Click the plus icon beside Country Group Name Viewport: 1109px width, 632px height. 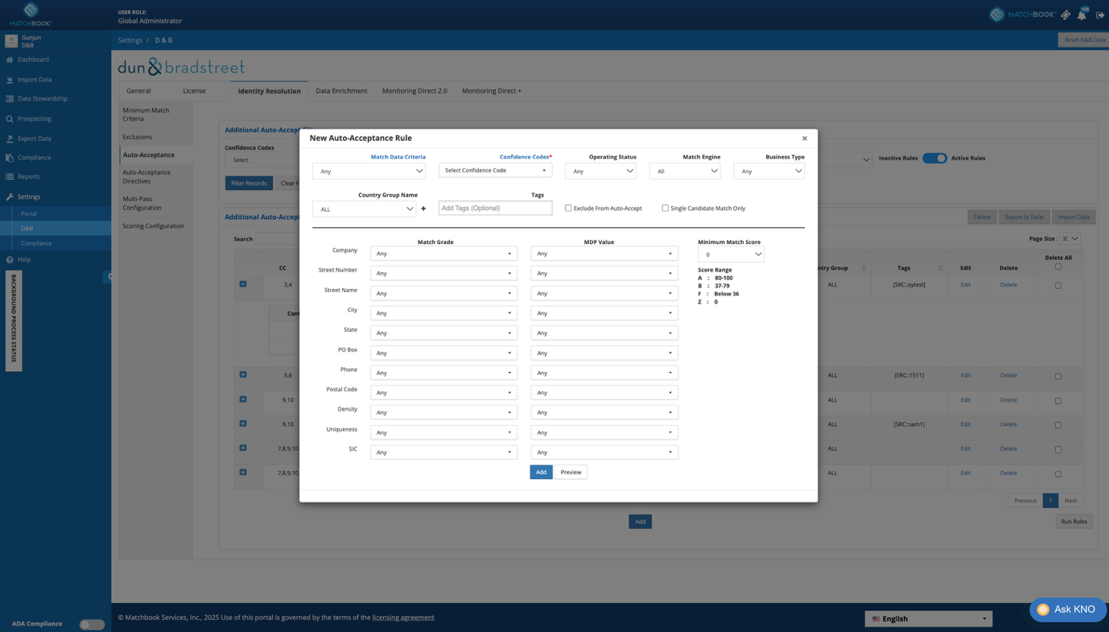(423, 209)
